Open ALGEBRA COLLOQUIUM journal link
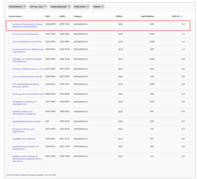The height and width of the screenshot is (179, 197). (x=24, y=139)
